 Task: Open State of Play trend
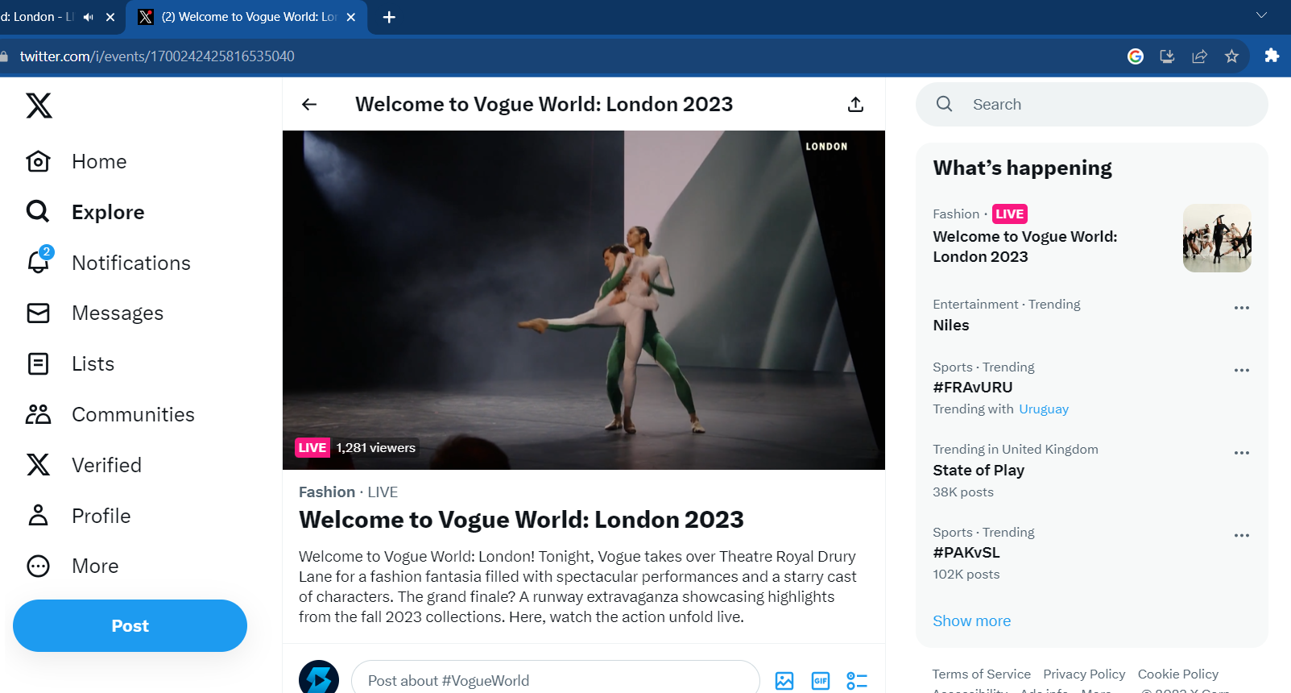coord(979,471)
